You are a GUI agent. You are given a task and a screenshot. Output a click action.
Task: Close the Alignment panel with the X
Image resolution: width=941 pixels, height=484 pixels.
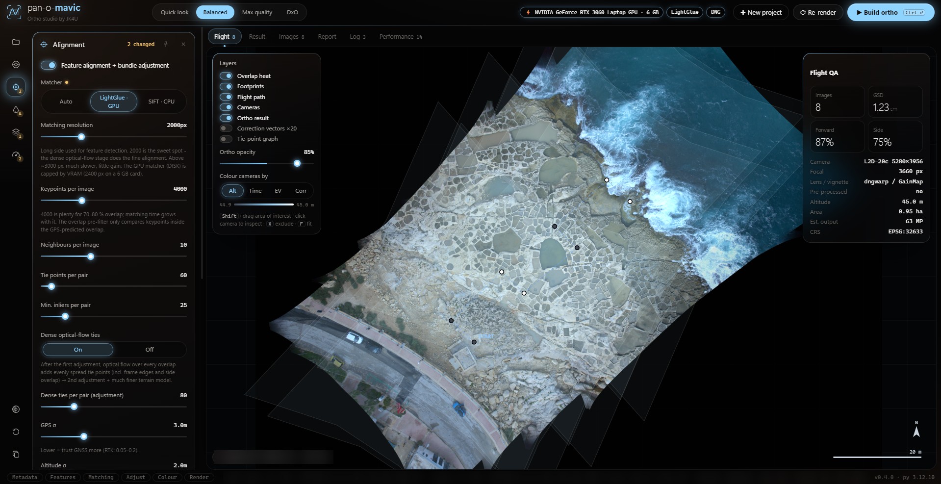(183, 44)
